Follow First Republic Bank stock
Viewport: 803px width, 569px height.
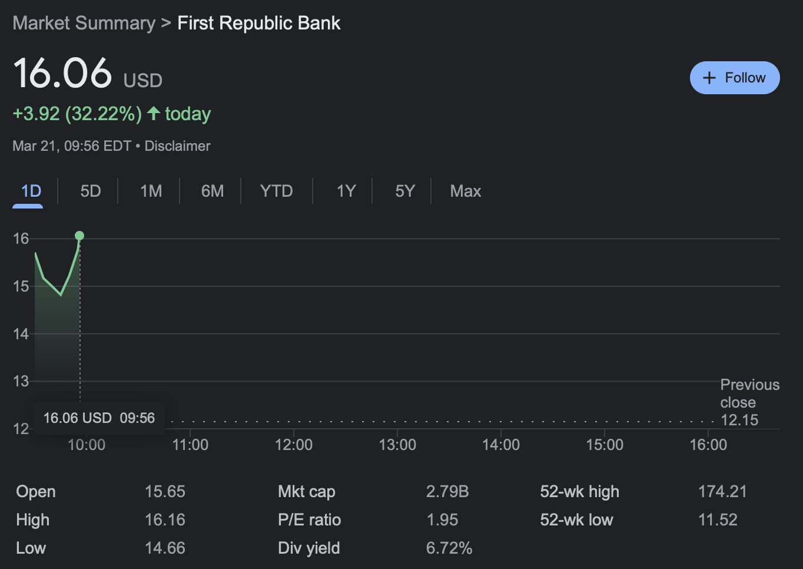tap(734, 78)
